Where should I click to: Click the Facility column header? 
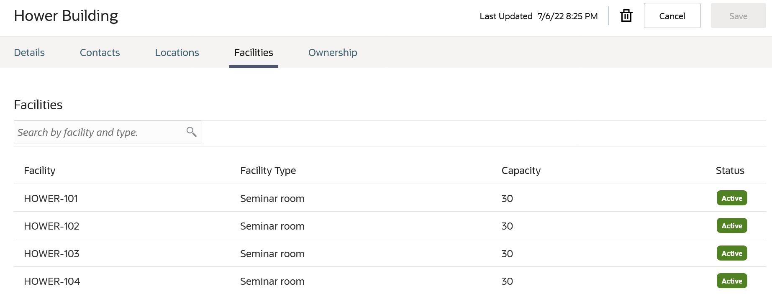click(x=40, y=171)
